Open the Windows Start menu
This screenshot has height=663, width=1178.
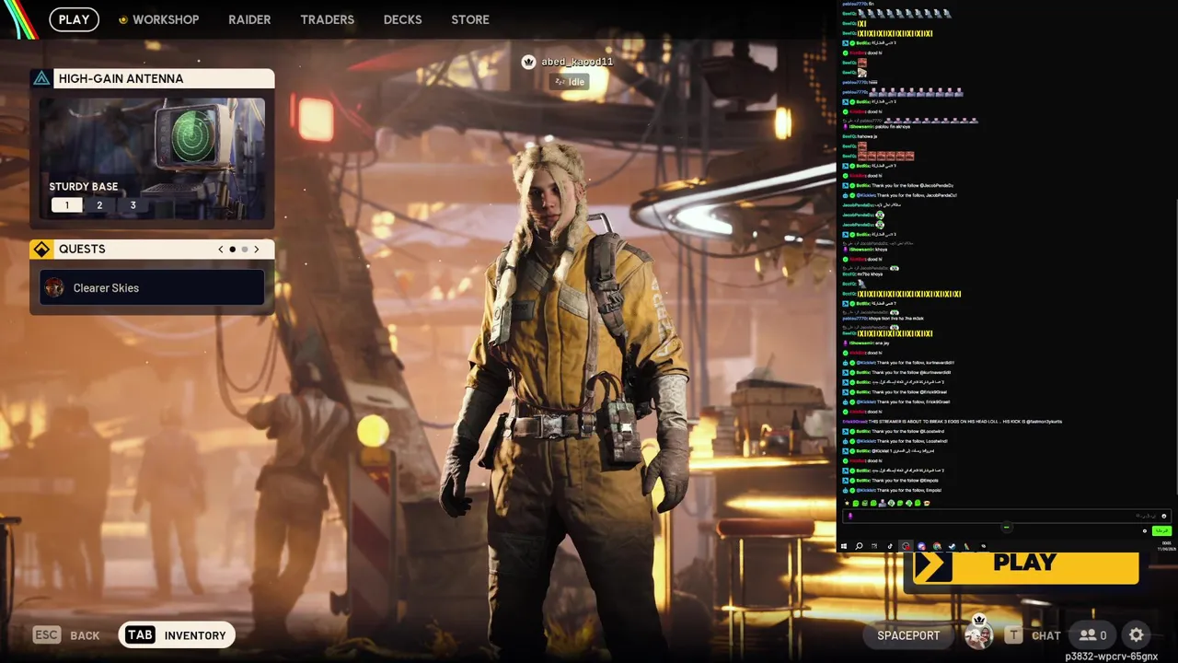pyautogui.click(x=844, y=546)
